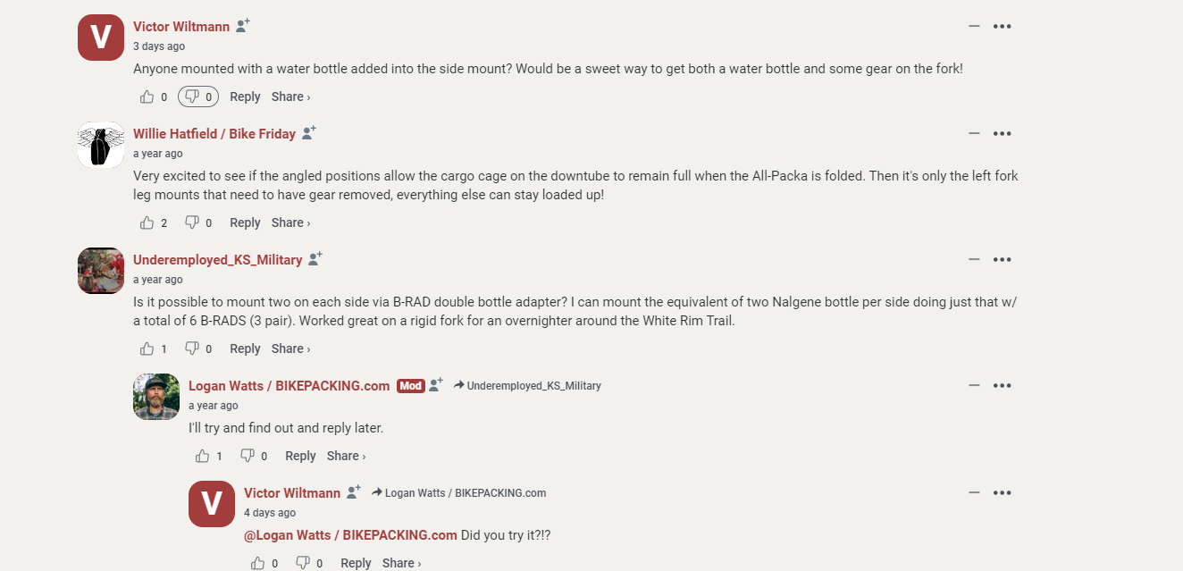Follow Logan Watts via add-person icon
Screen dimensions: 1183x571
pyautogui.click(x=435, y=385)
